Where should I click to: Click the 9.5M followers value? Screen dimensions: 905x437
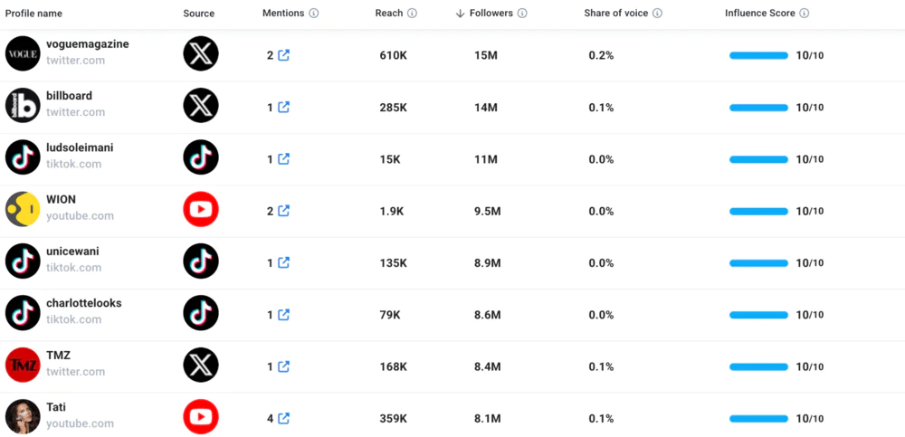point(487,212)
